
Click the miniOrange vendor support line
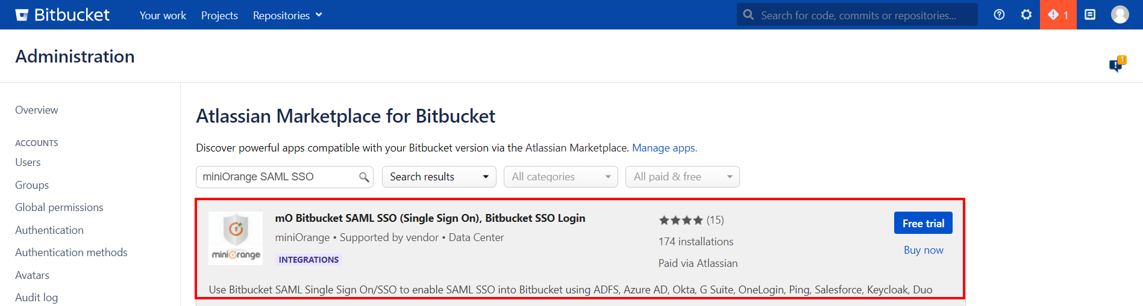pyautogui.click(x=389, y=237)
